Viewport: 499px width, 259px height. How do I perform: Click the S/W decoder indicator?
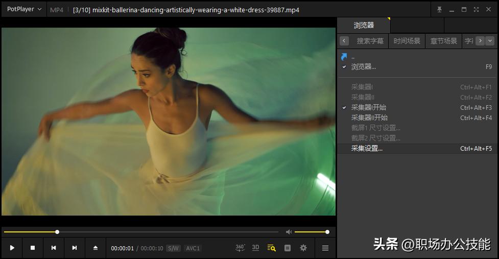point(174,248)
